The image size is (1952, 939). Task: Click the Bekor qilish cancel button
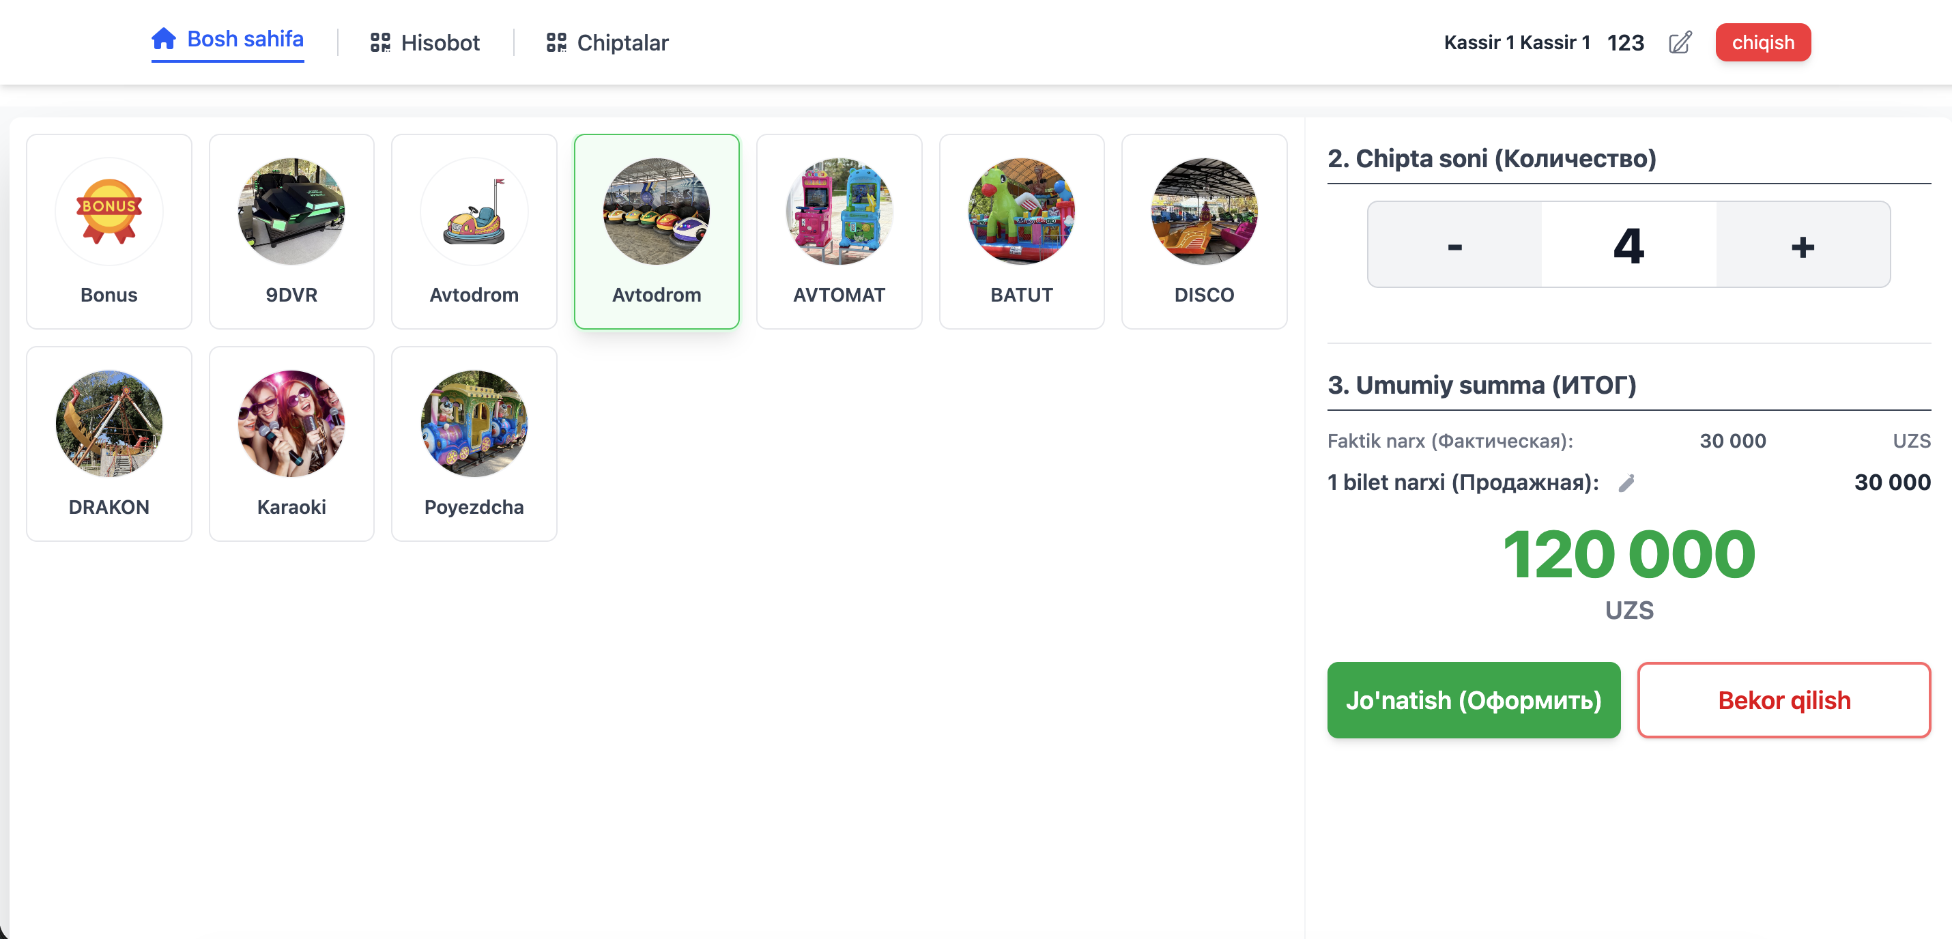point(1784,699)
